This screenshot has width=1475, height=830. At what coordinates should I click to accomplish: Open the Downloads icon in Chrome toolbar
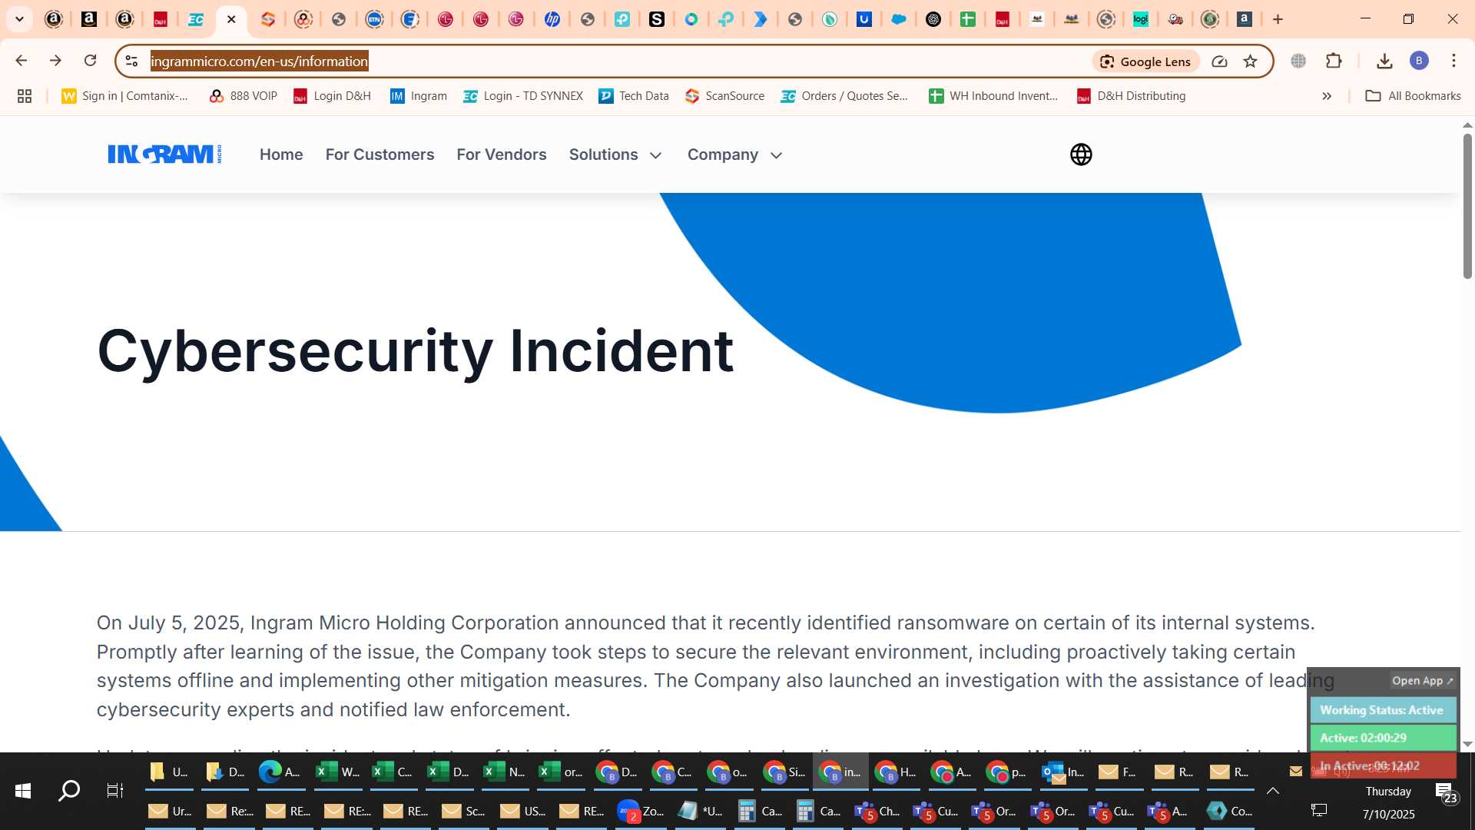[1384, 61]
